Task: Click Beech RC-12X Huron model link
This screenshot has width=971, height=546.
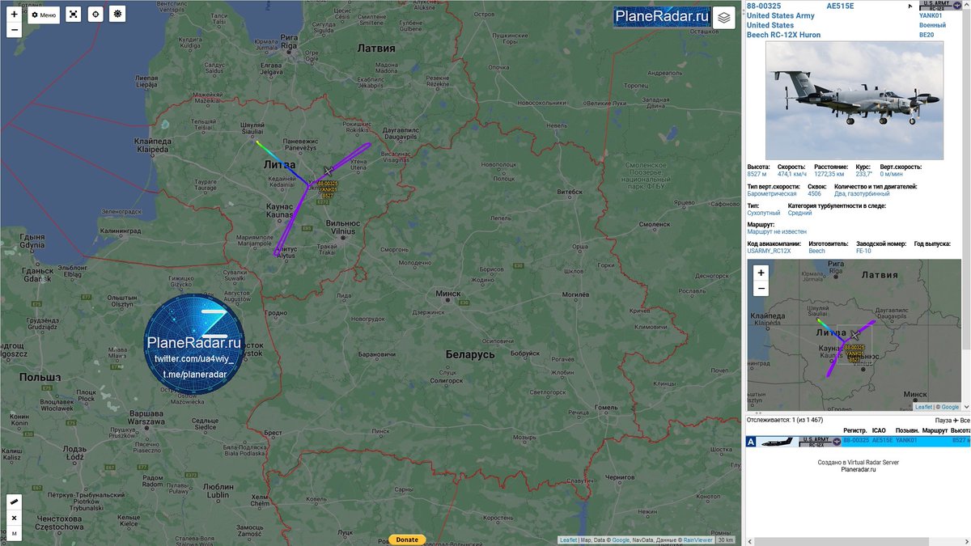Action: pyautogui.click(x=783, y=35)
